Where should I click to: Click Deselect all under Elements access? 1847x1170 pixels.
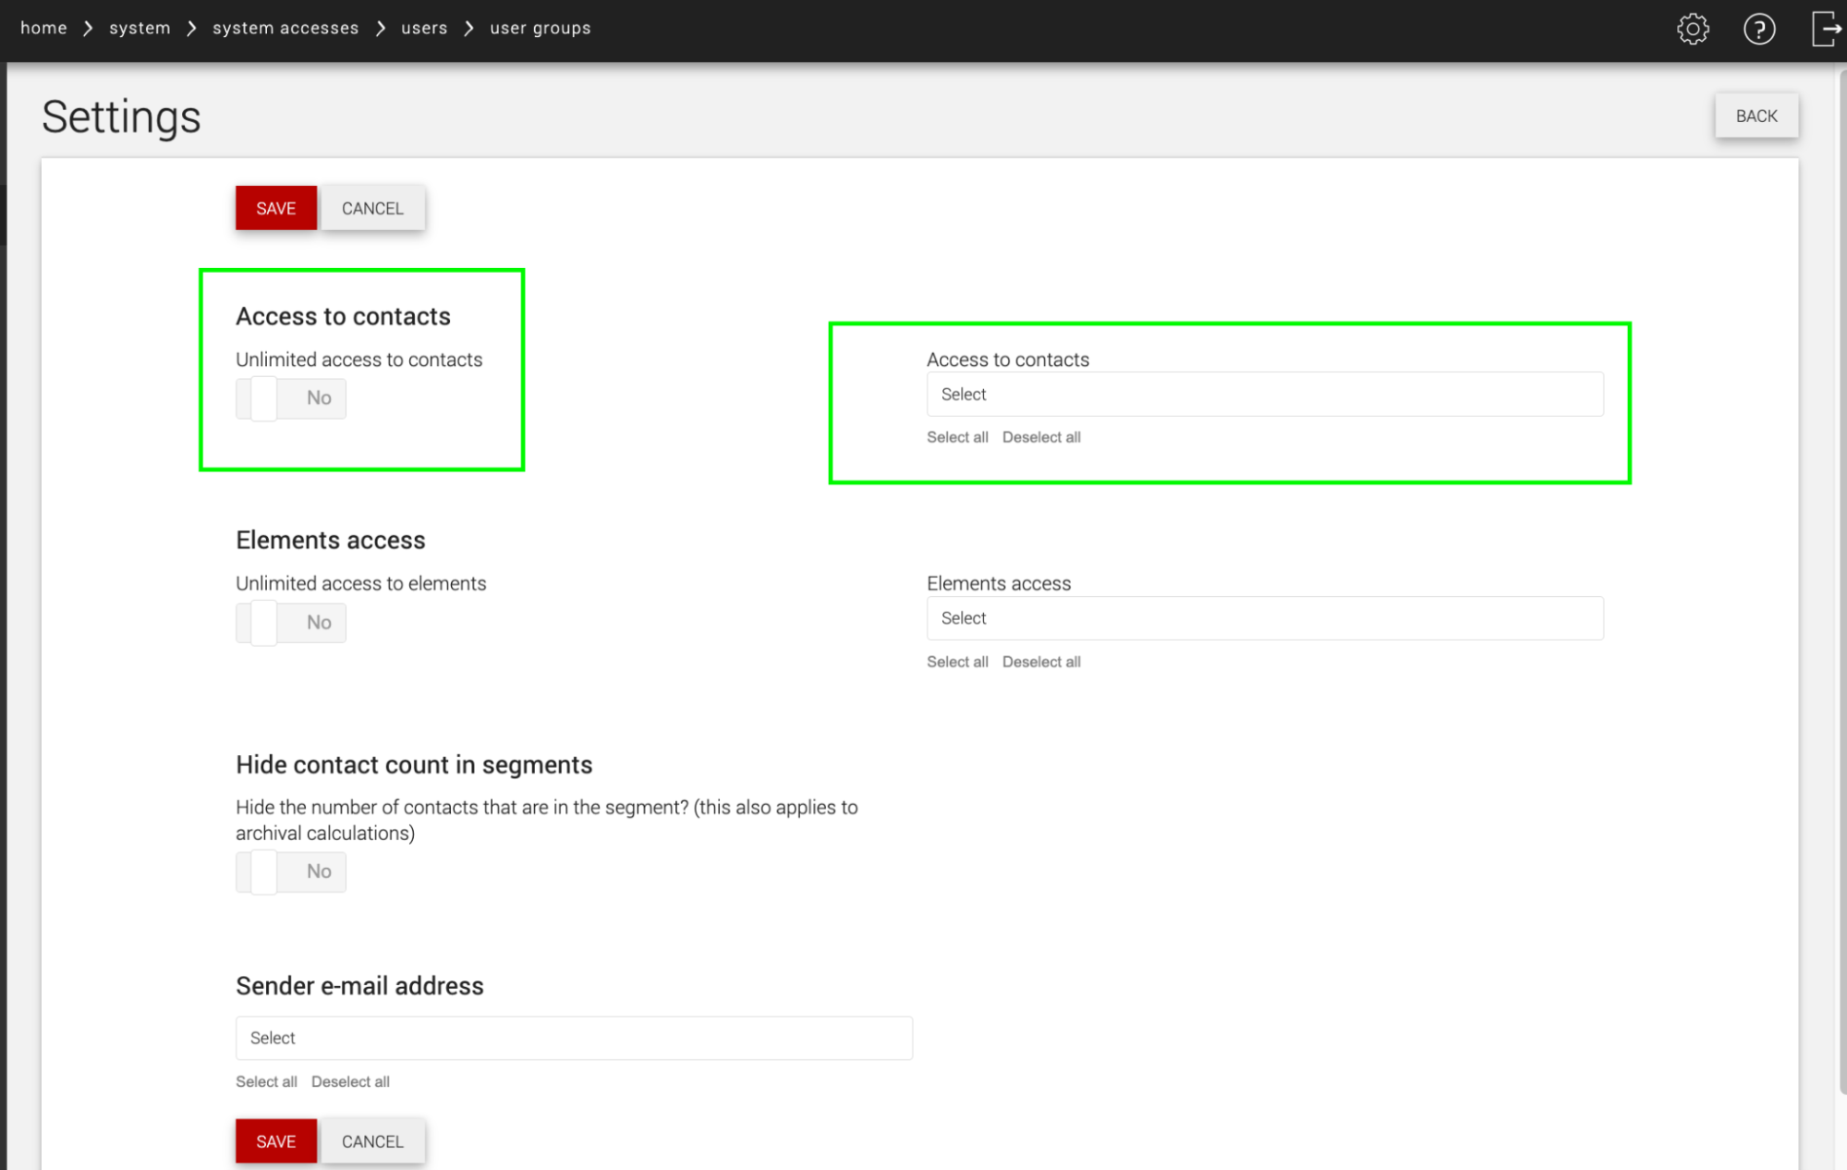coord(1041,662)
